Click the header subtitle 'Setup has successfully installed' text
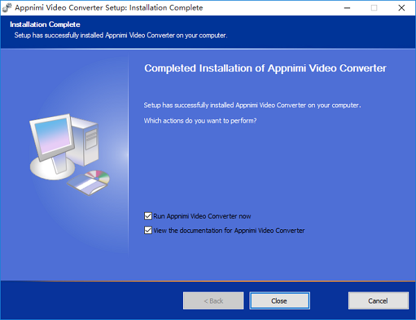The image size is (416, 320). point(121,35)
